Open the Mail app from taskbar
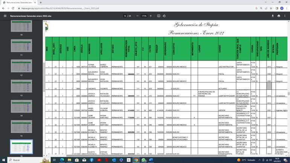This screenshot has width=290, height=163. (84, 160)
